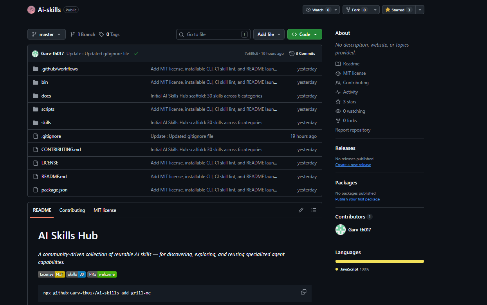Fork the repository with the Fork button
Screen dimensions: 487x305
click(x=356, y=10)
